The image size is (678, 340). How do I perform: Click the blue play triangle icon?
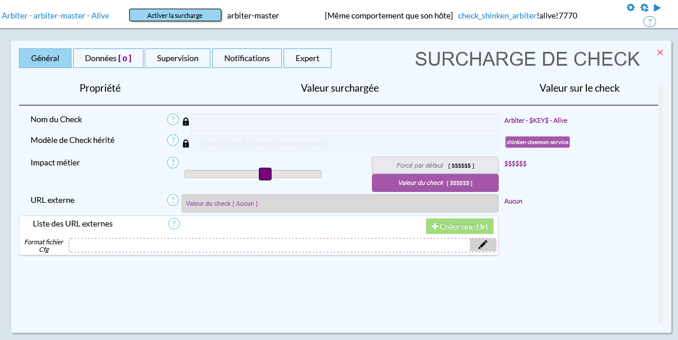coord(657,7)
